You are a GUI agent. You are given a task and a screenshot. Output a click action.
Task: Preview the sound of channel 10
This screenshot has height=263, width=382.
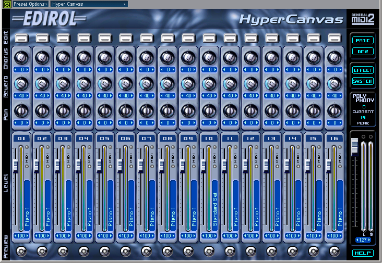[x=209, y=252]
